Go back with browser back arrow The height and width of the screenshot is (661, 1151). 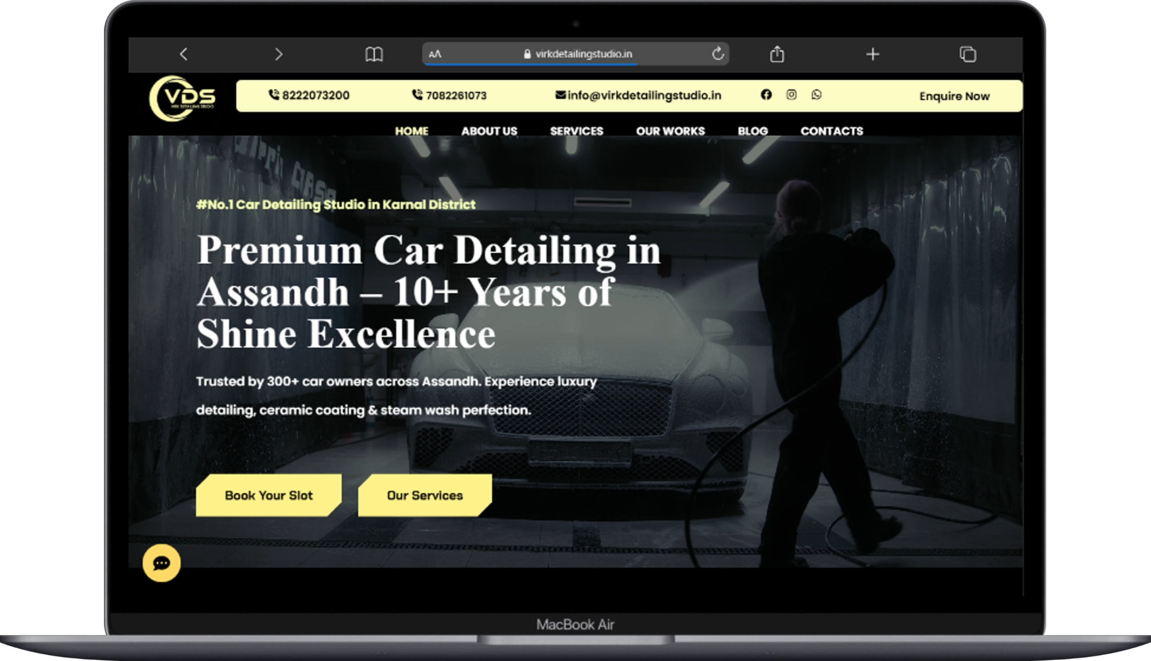click(x=183, y=54)
